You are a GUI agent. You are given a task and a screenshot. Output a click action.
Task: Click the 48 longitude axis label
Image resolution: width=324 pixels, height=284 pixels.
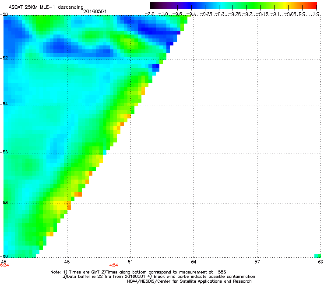click(x=67, y=262)
